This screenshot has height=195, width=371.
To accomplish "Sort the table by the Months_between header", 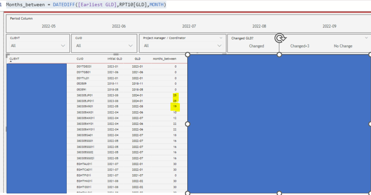I will [x=165, y=58].
